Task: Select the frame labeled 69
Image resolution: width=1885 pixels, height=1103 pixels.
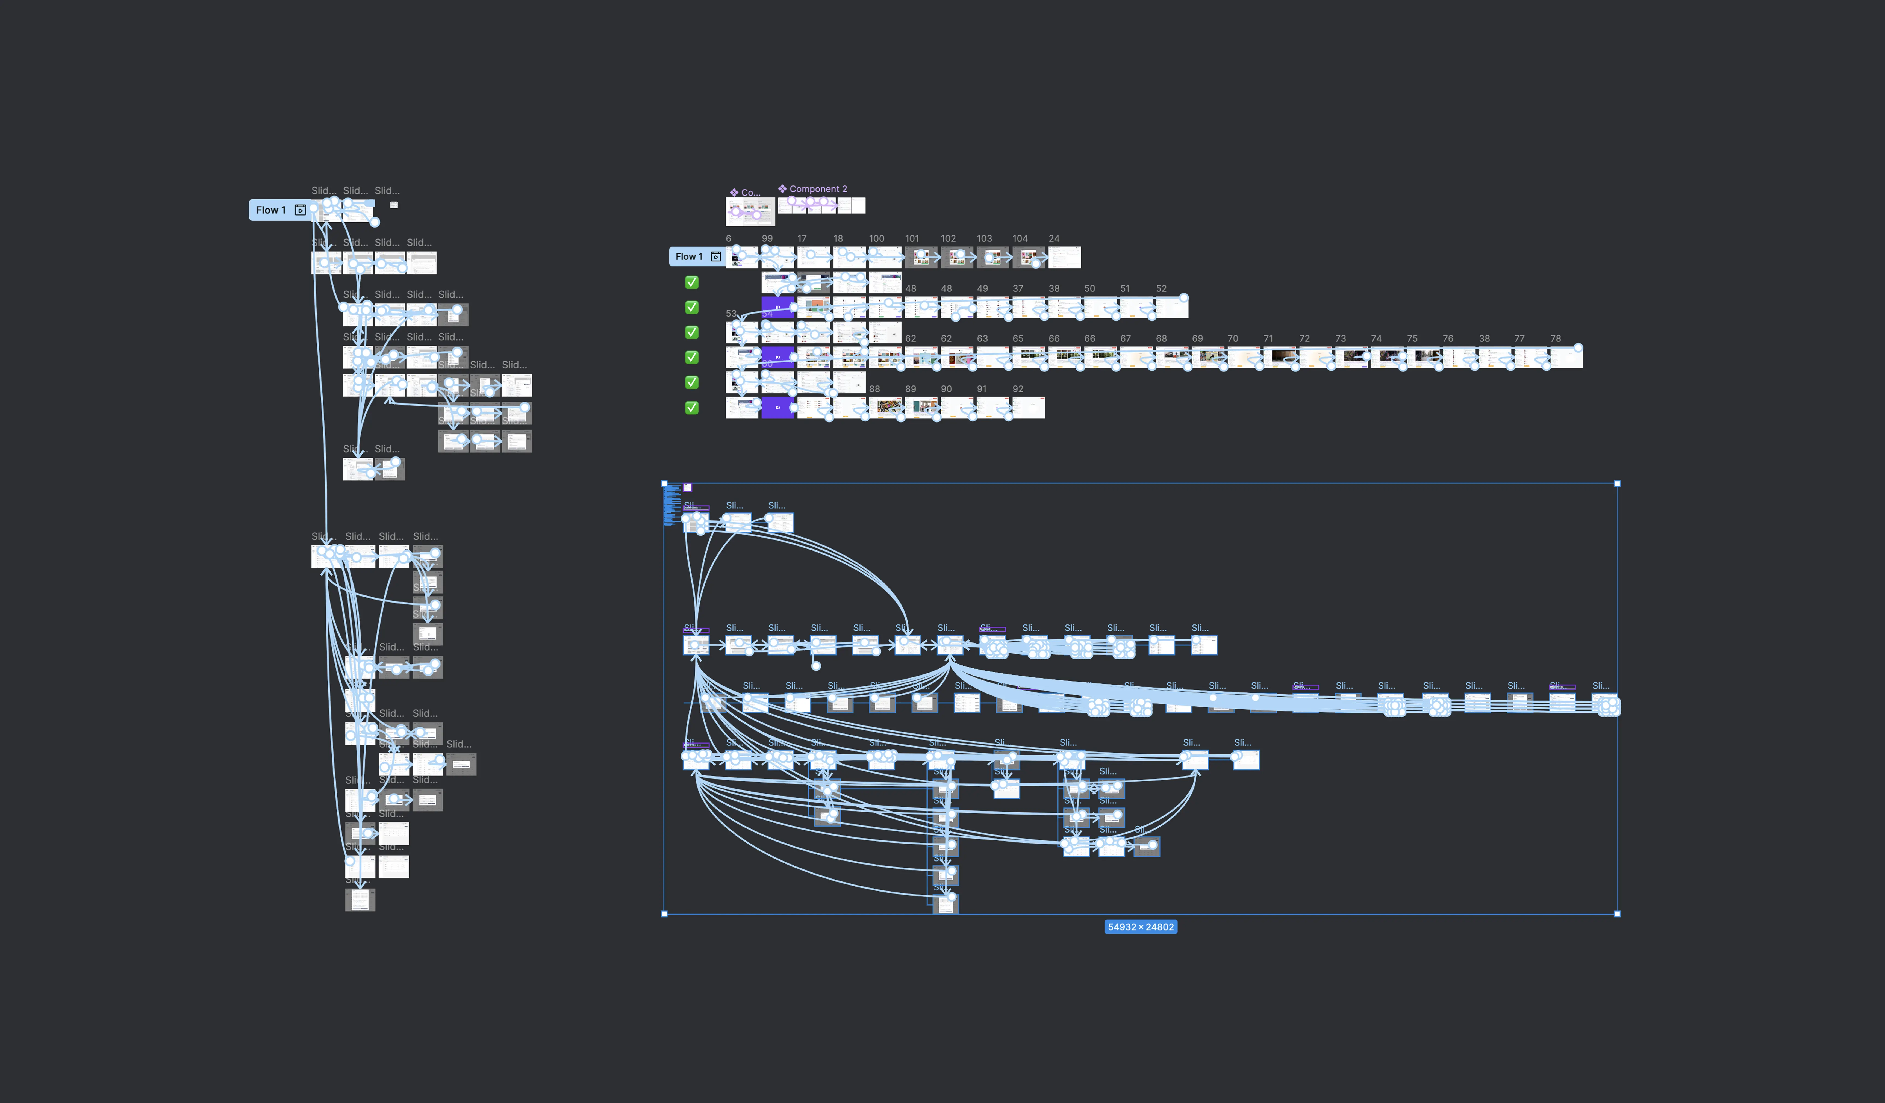Action: [x=1208, y=358]
